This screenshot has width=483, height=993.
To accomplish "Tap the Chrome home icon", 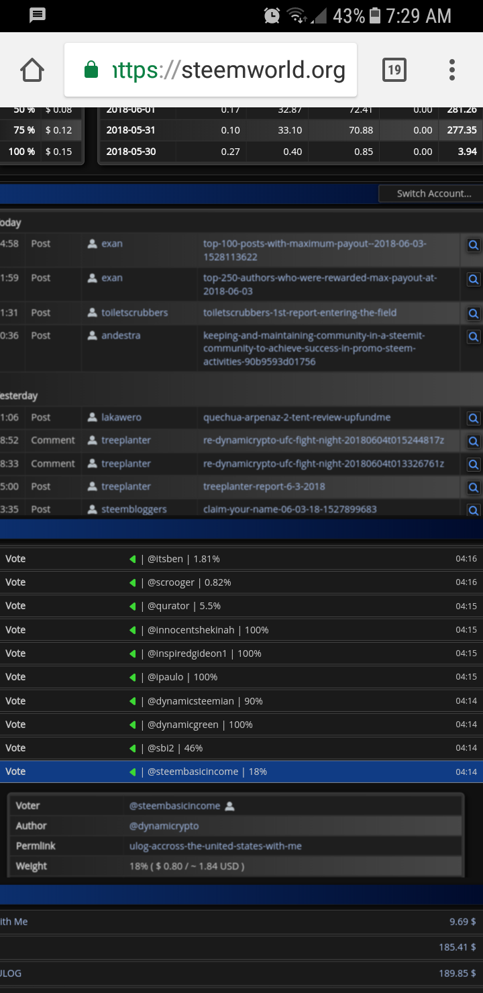I will coord(32,70).
